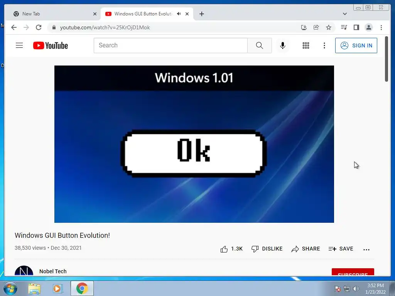Search with your voice microphone
This screenshot has width=395, height=296.
coord(283,45)
